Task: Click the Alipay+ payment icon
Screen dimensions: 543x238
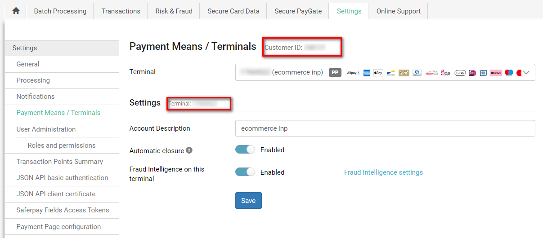Action: pyautogui.click(x=354, y=73)
